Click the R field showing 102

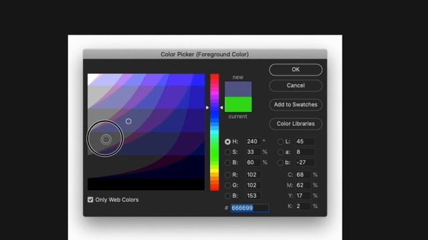pyautogui.click(x=253, y=175)
